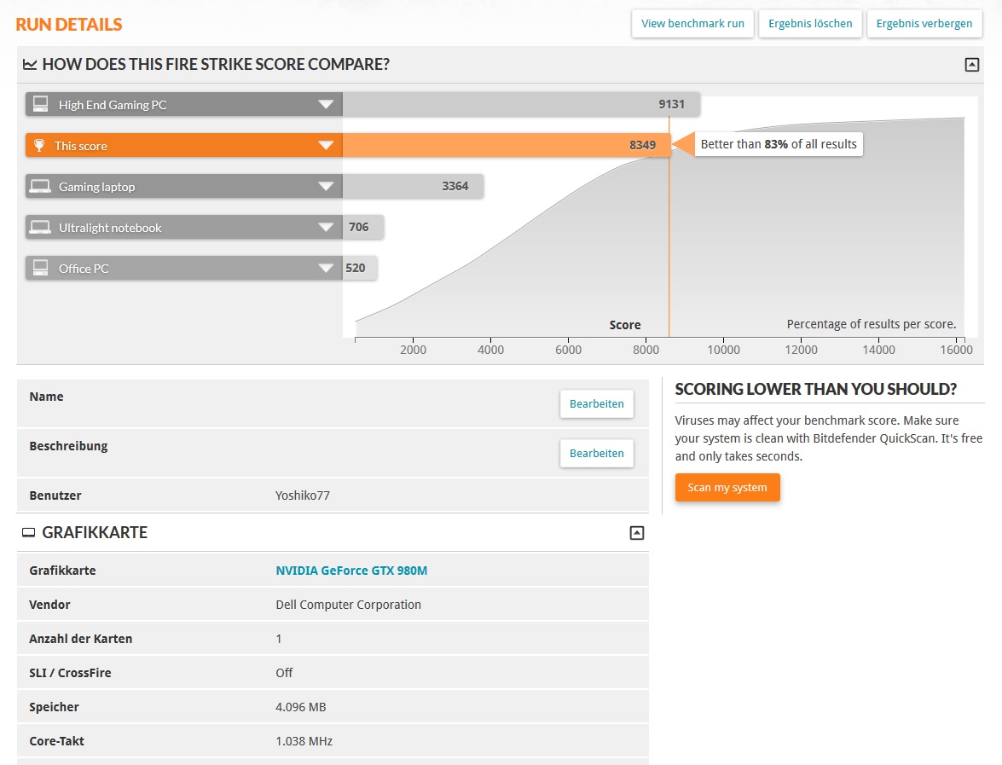Expand the This score dropdown arrow

326,146
